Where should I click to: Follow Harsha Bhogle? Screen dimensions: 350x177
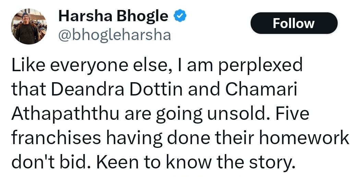(294, 23)
